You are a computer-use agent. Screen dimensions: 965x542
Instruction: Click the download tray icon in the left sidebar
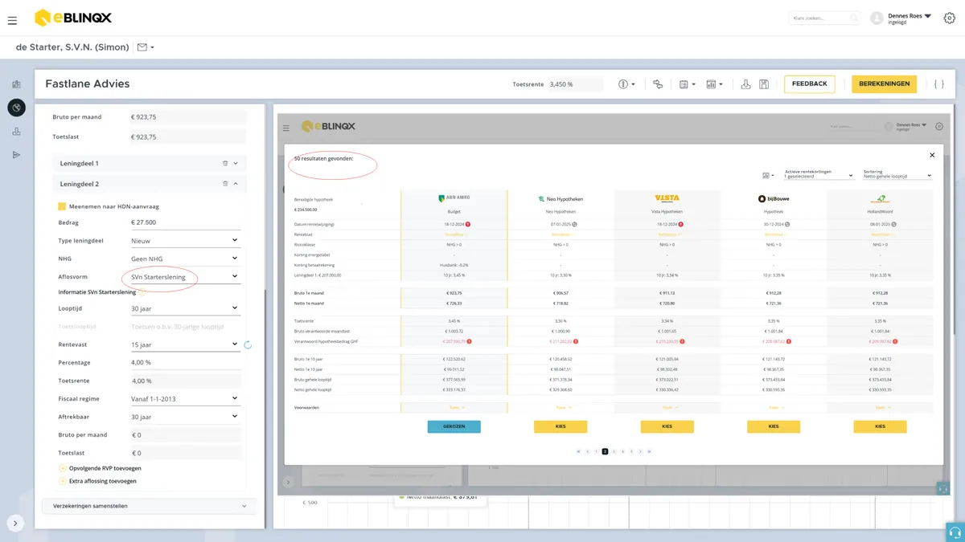pos(16,132)
